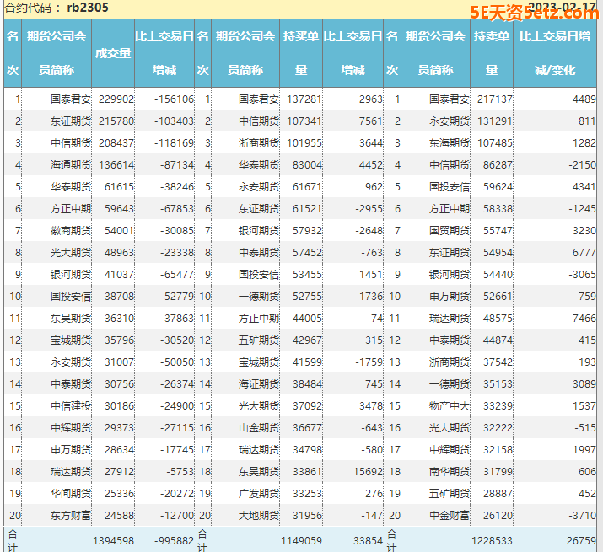This screenshot has width=603, height=552.
Task: Select short position value 55747
Action: pos(498,231)
